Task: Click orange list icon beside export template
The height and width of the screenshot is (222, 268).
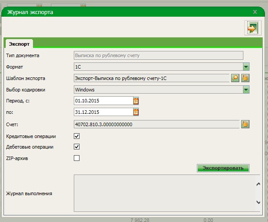Action: pyautogui.click(x=246, y=78)
